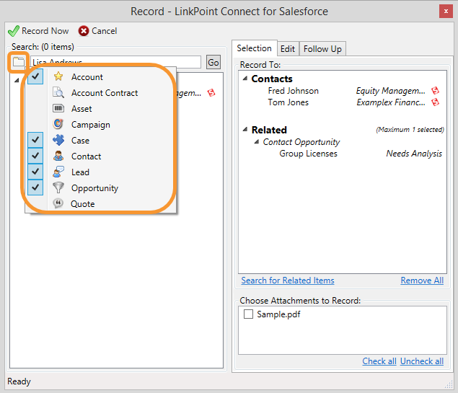Click the Case puzzle piece icon

tap(58, 140)
